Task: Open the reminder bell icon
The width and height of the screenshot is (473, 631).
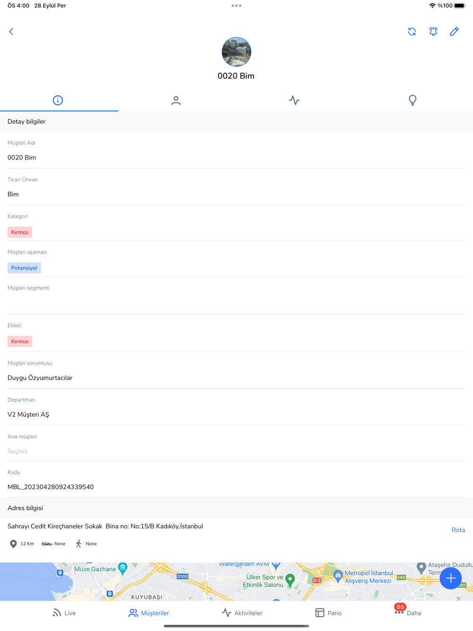Action: 433,31
